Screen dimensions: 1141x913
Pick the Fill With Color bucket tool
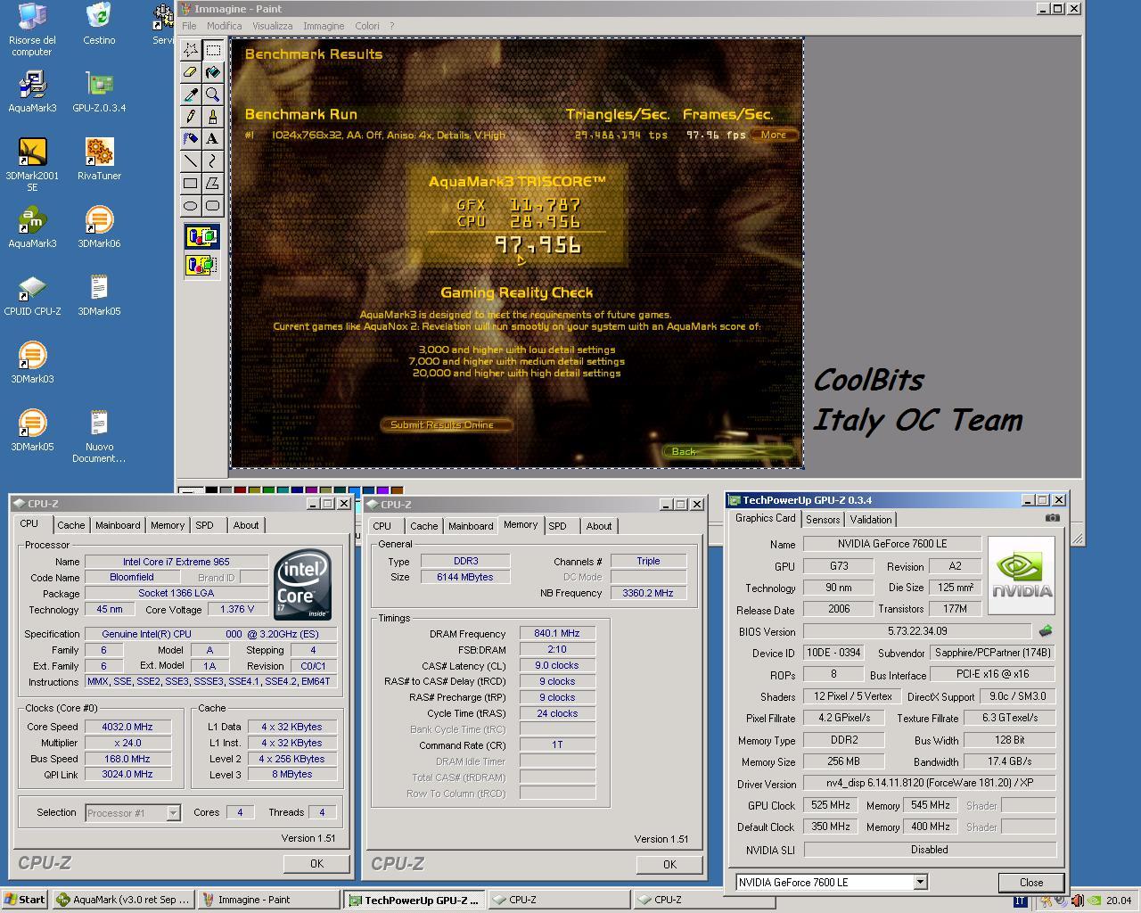(212, 72)
